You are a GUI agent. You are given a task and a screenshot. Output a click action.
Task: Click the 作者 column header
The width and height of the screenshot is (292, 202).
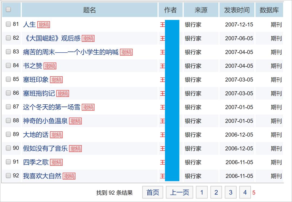(170, 10)
